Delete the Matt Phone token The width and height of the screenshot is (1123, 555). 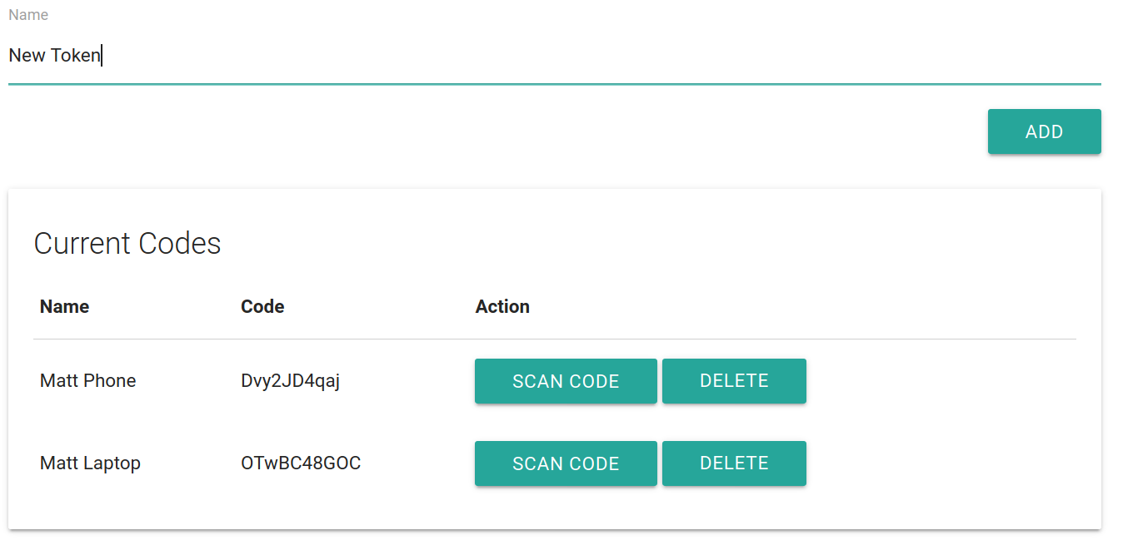734,381
